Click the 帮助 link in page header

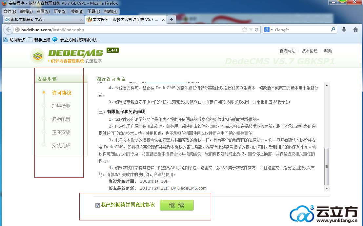328,51
